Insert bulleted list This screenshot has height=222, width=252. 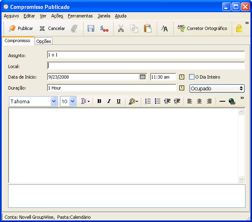(x=157, y=101)
